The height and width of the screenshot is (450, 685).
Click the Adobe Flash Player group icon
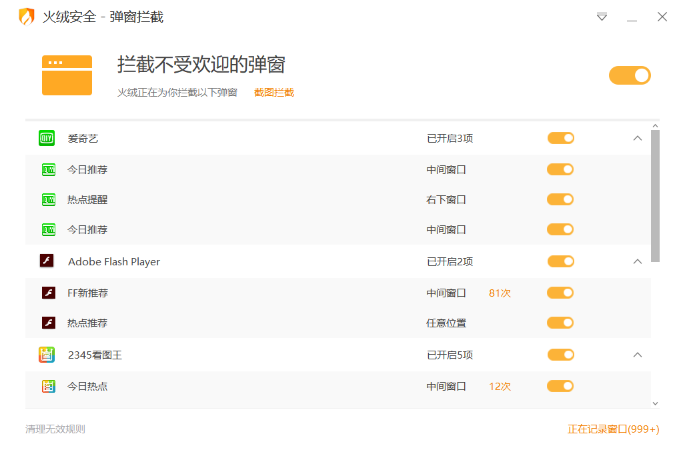47,261
